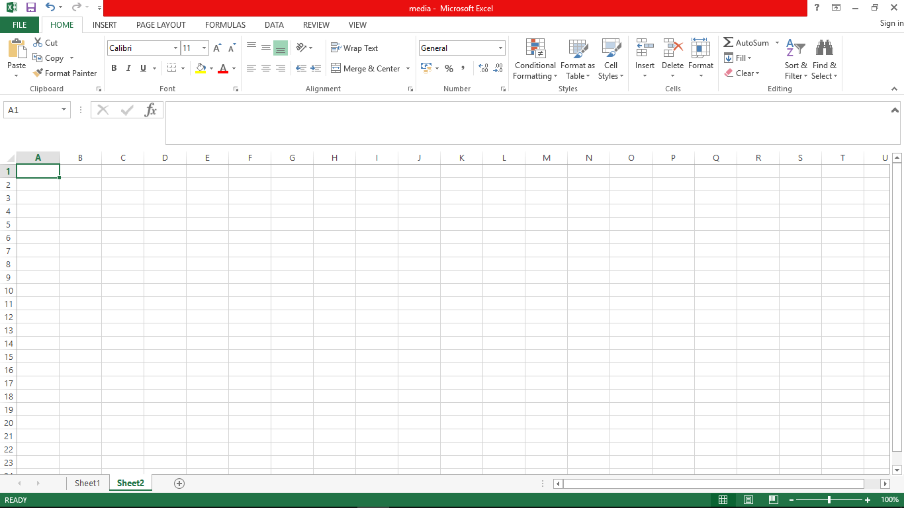Viewport: 904px width, 508px height.
Task: Click the Sort & Filter button
Action: [x=795, y=59]
